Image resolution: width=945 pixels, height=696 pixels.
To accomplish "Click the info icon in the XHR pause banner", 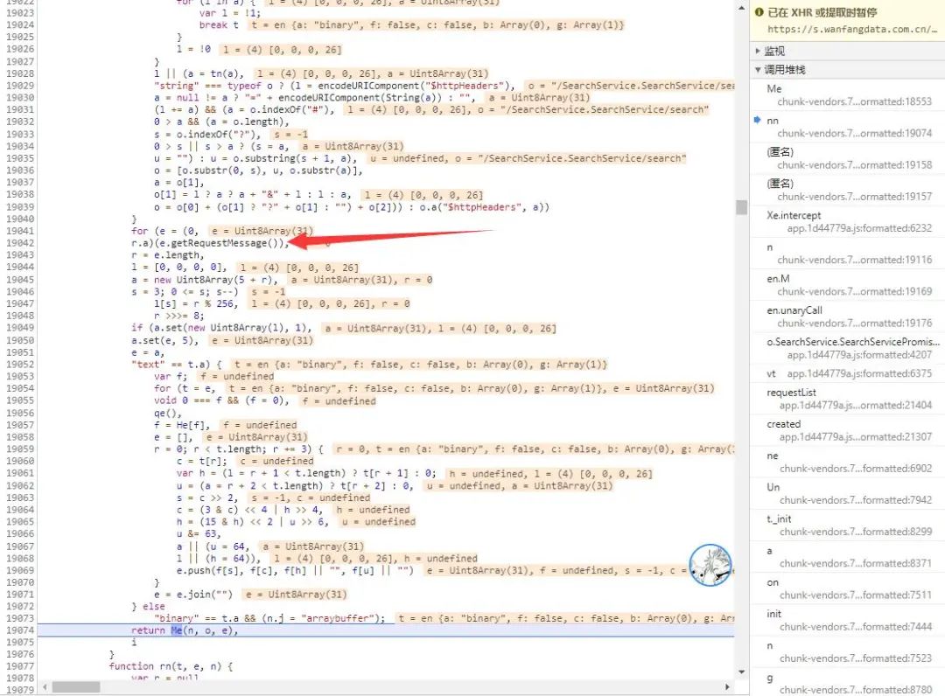I will coord(759,12).
